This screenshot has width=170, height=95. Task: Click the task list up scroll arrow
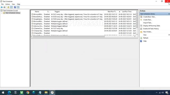[x=137, y=11]
